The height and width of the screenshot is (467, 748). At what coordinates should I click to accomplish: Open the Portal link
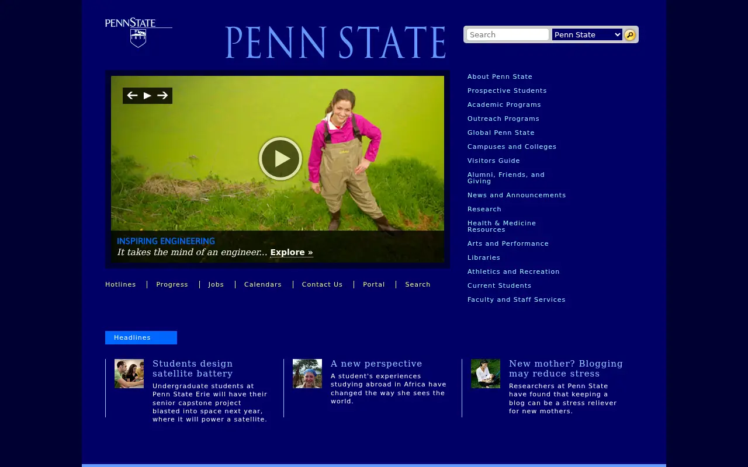pos(374,285)
